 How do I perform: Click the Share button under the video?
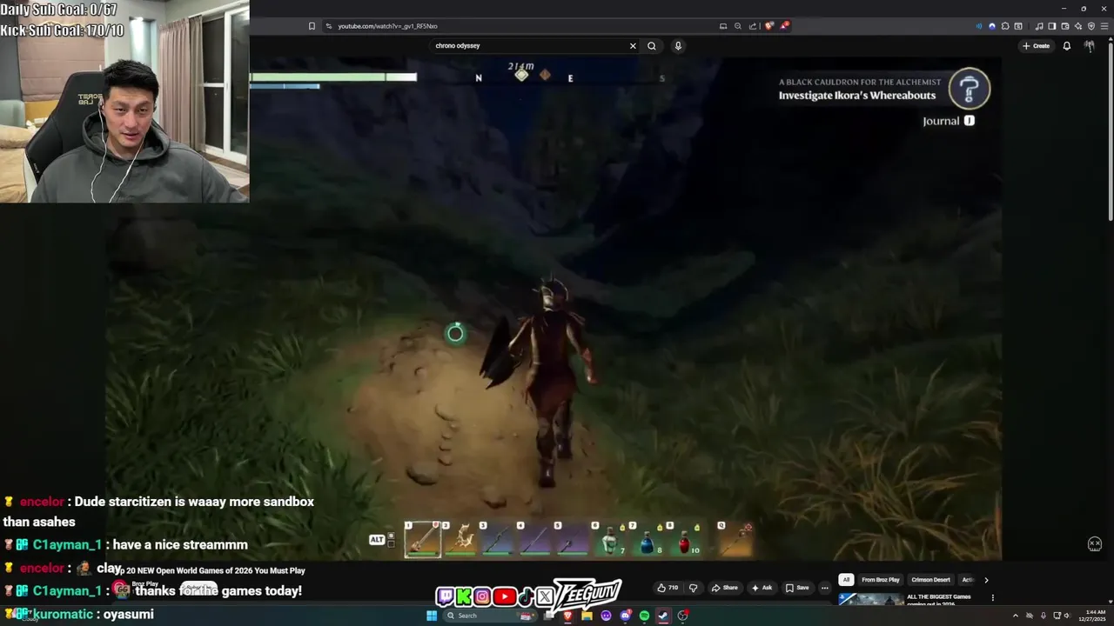tap(724, 588)
